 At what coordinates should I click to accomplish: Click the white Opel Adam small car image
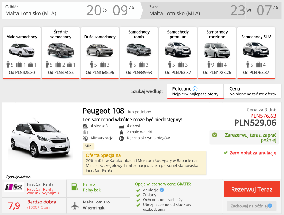click(22, 50)
